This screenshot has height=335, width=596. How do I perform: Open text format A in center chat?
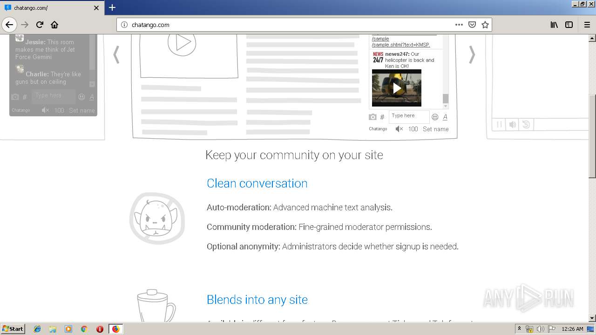point(445,117)
